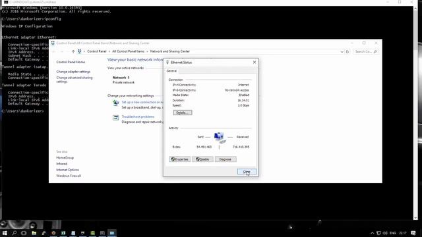
Task: Click the Search Control Panel field
Action: pos(366,51)
